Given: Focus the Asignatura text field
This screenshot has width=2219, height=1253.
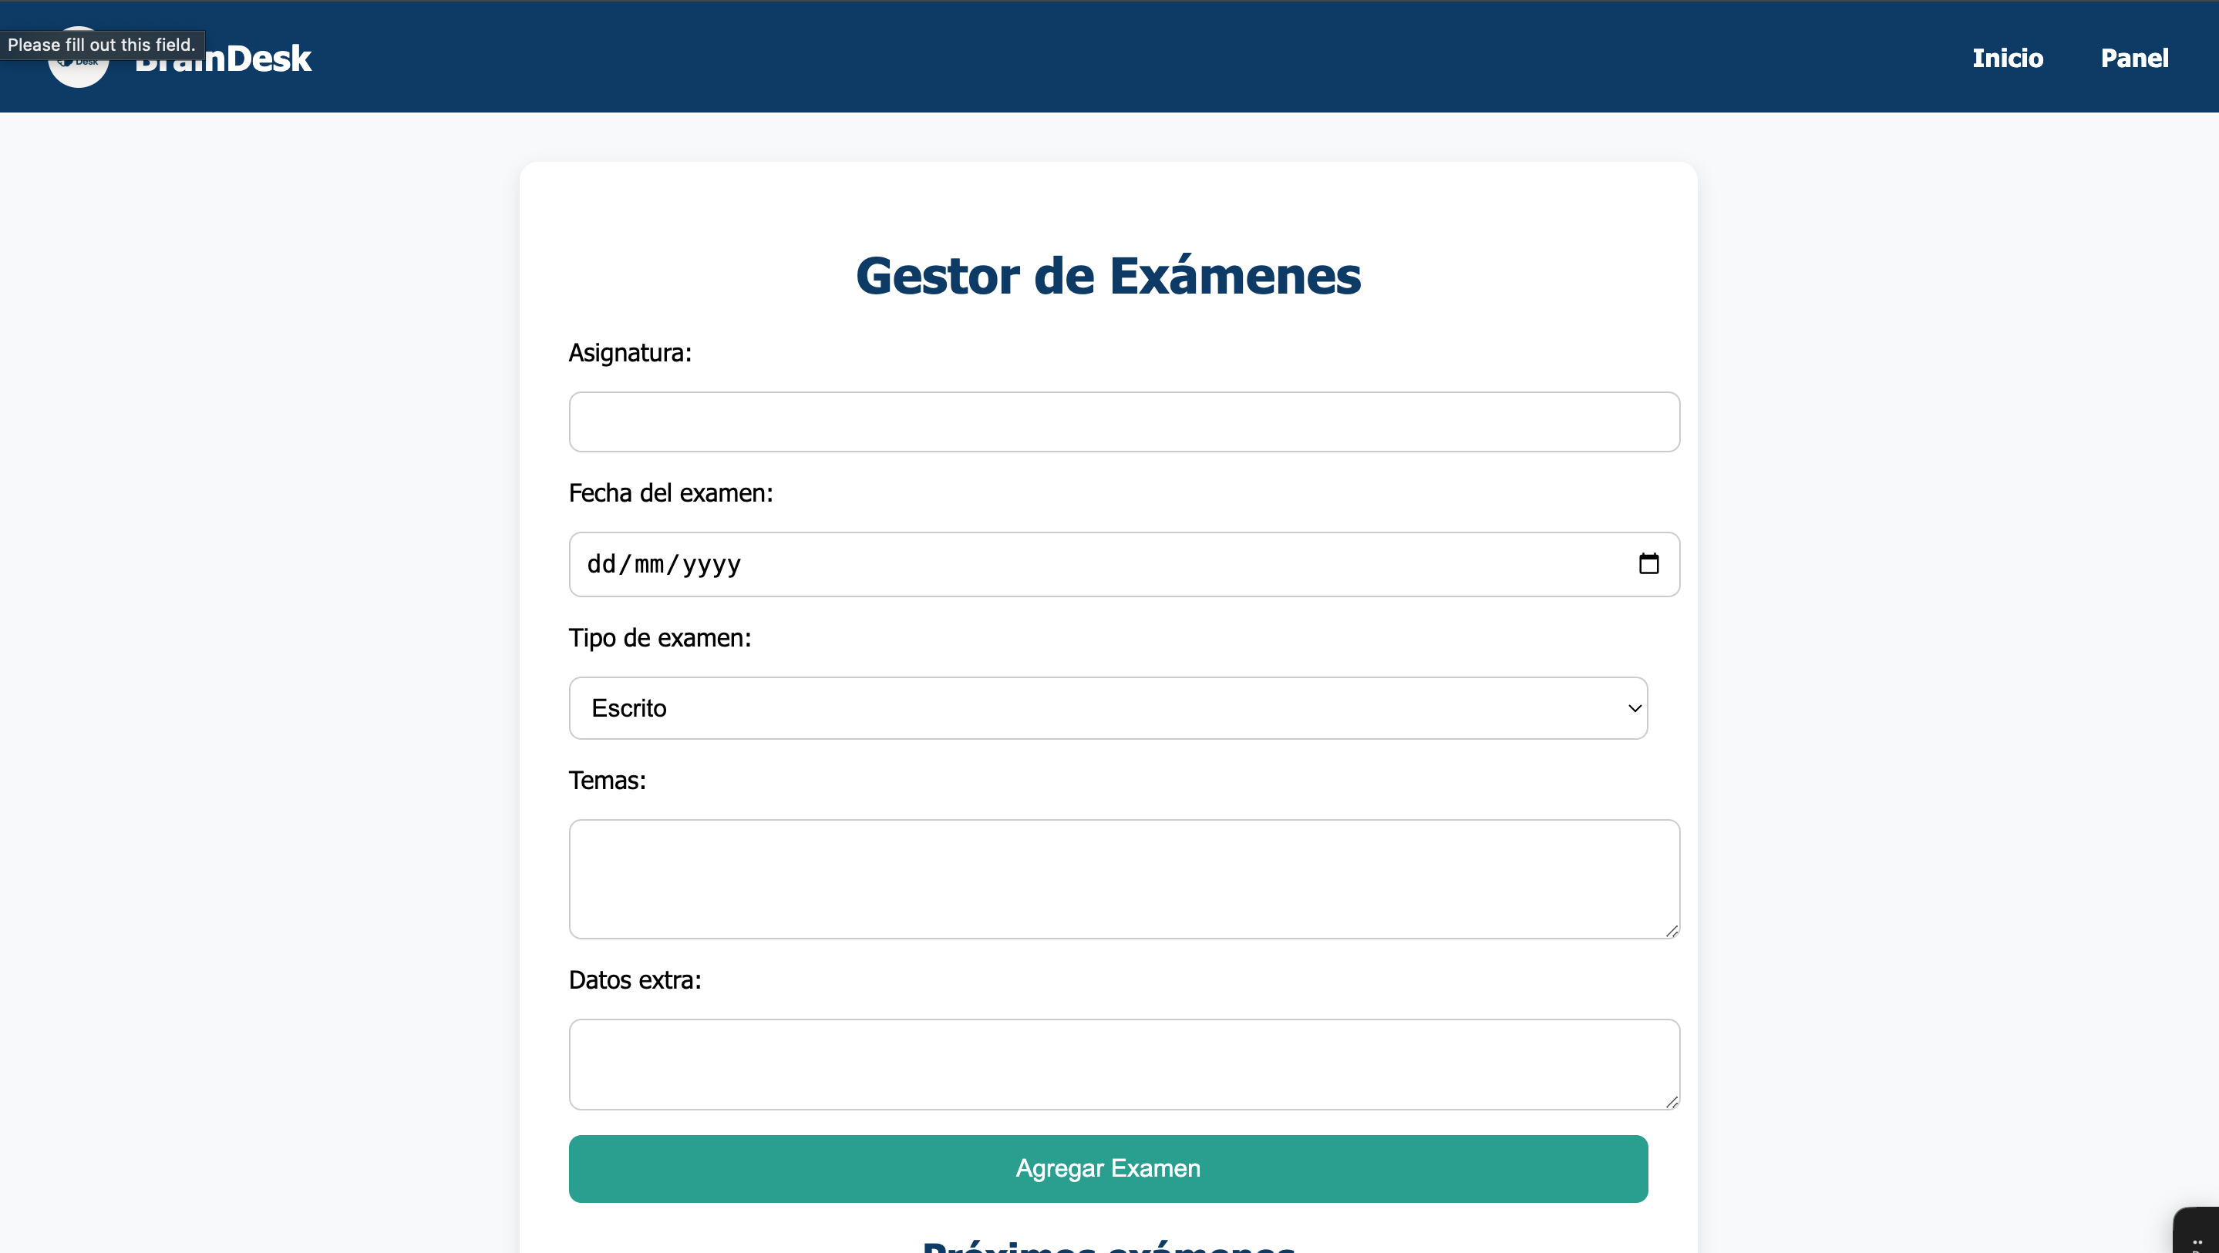Looking at the screenshot, I should [x=1124, y=422].
